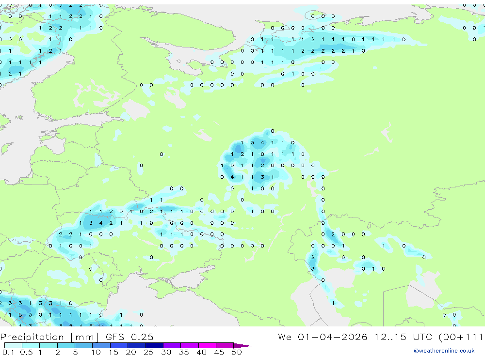Screen dimensions: 485x355
Task: Click the 35–40 mm purple legend swatch
Action: click(x=190, y=345)
